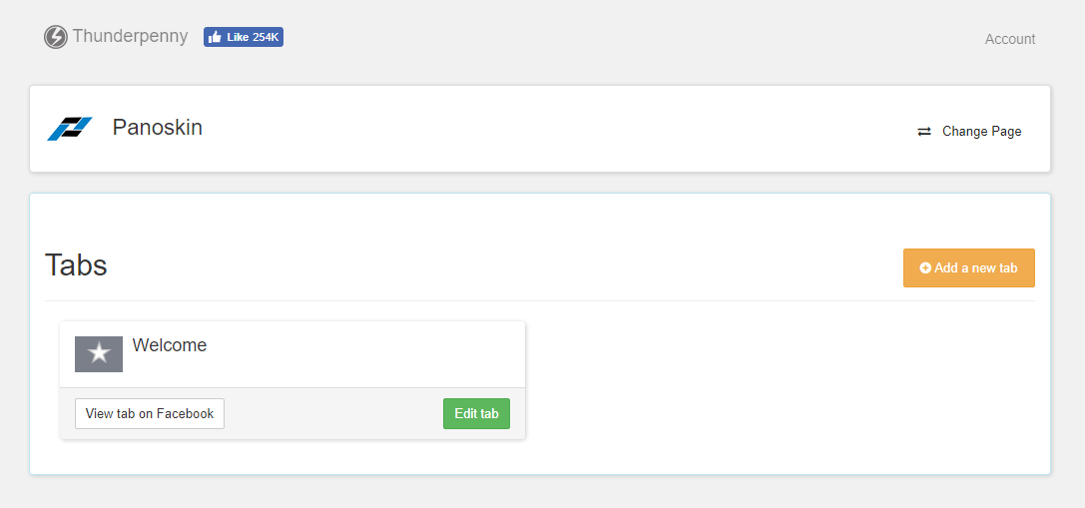The height and width of the screenshot is (508, 1085).
Task: Click View tab on Facebook
Action: point(150,414)
